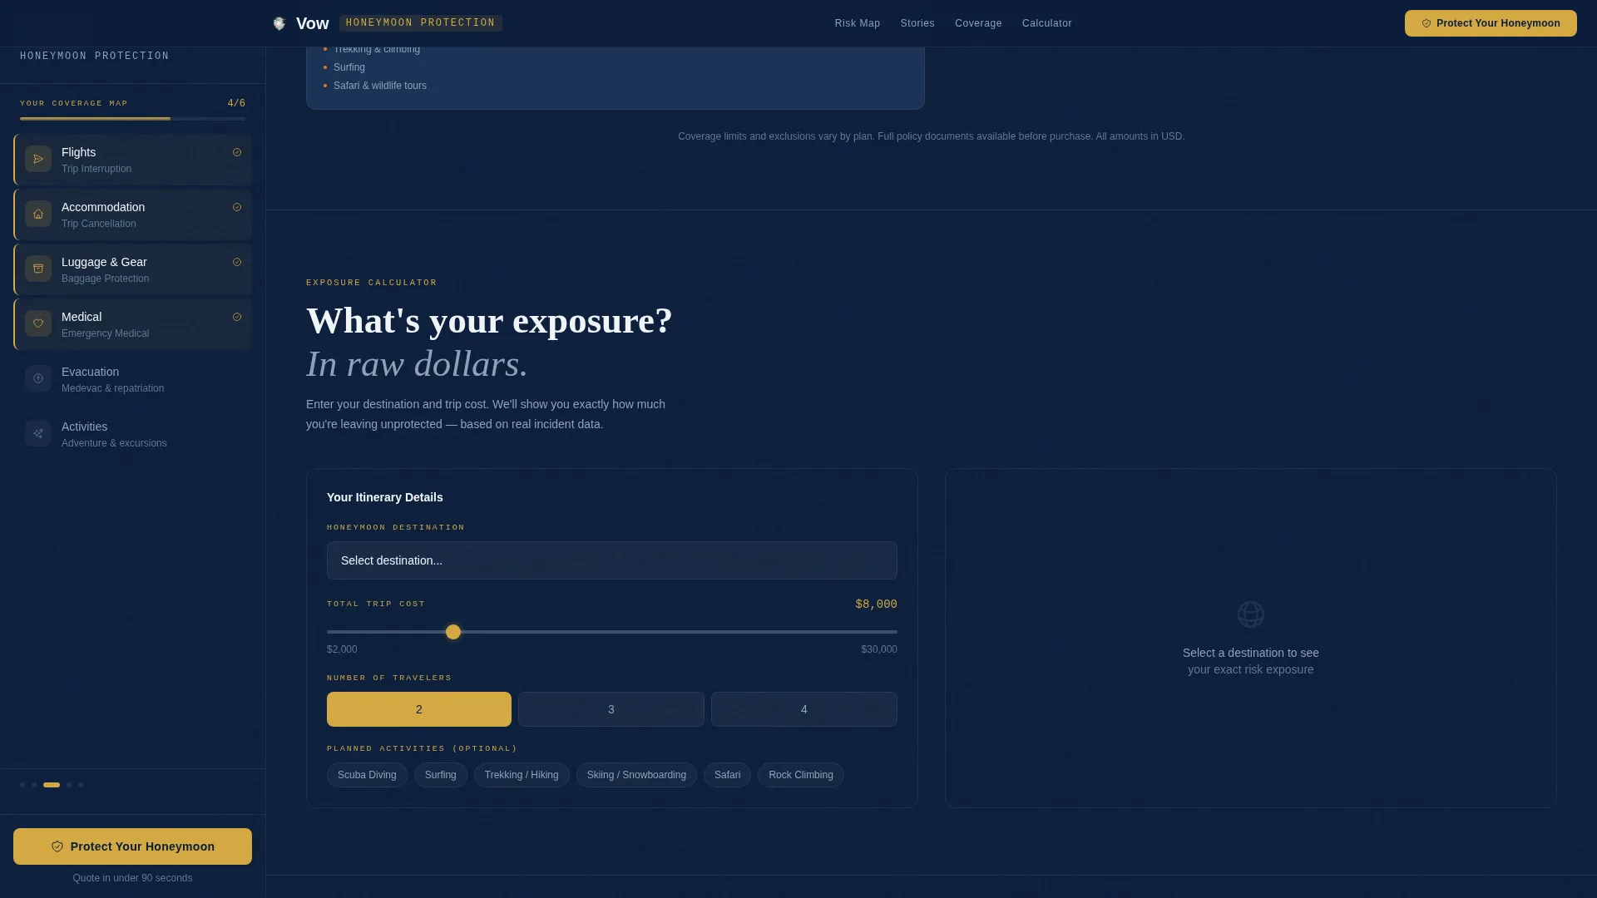This screenshot has width=1597, height=898.
Task: Click the shield icon in header Protect button
Action: 1426,23
